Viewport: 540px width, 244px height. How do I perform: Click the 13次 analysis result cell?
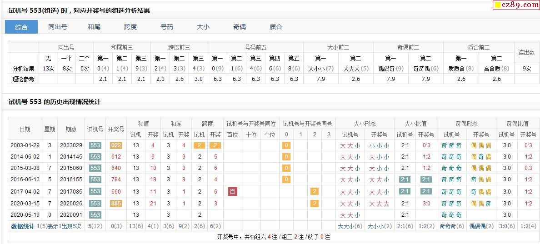click(x=48, y=69)
